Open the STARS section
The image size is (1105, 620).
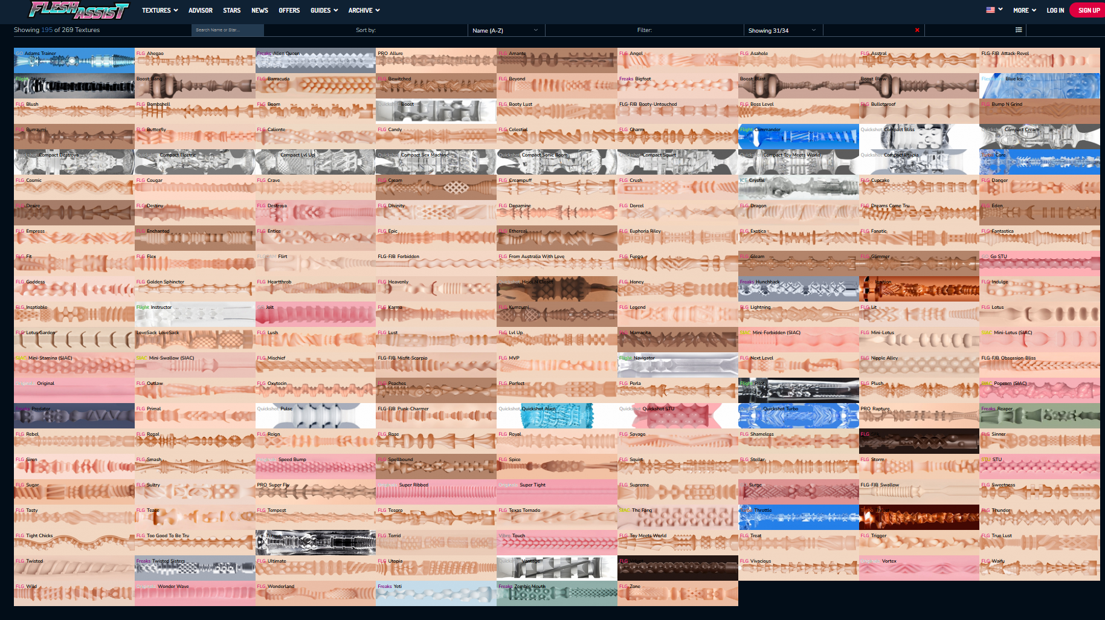tap(232, 10)
